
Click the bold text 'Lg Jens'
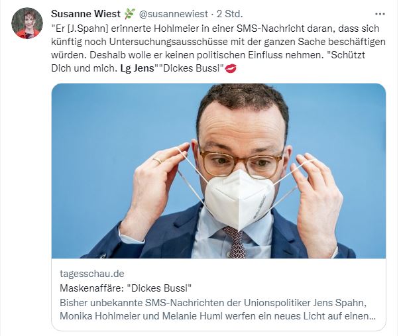click(137, 68)
